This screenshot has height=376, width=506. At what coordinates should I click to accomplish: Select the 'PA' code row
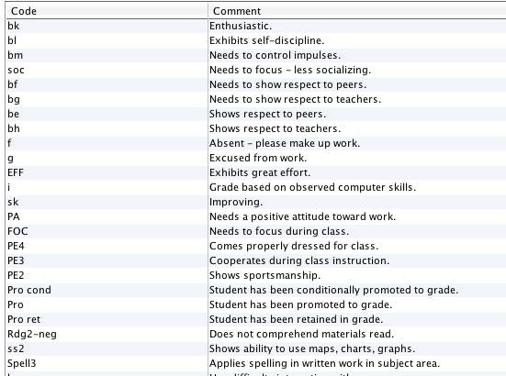point(256,216)
